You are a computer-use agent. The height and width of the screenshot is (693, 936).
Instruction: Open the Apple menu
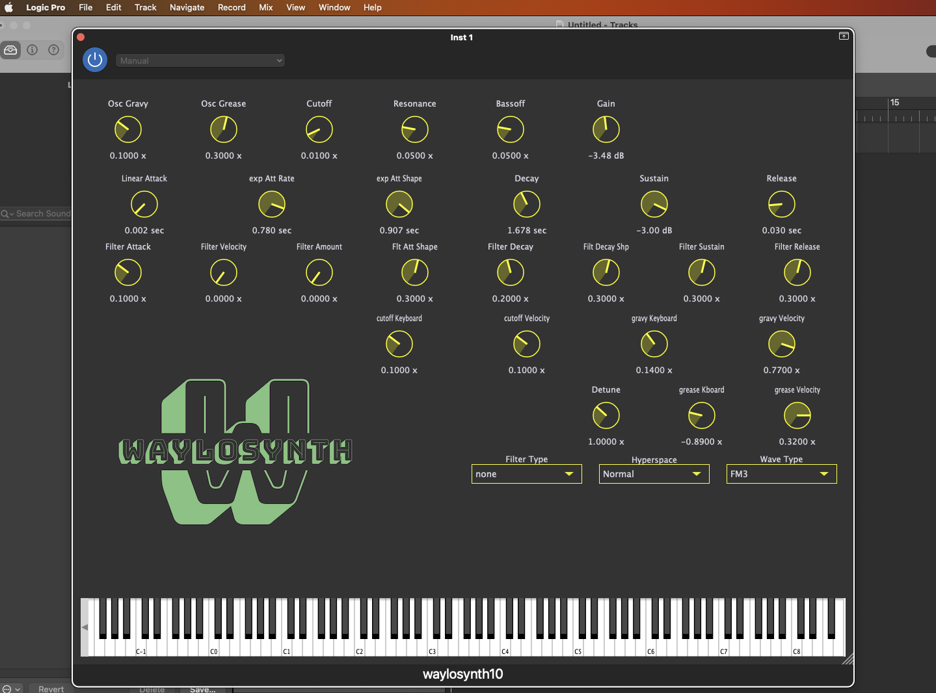click(9, 8)
